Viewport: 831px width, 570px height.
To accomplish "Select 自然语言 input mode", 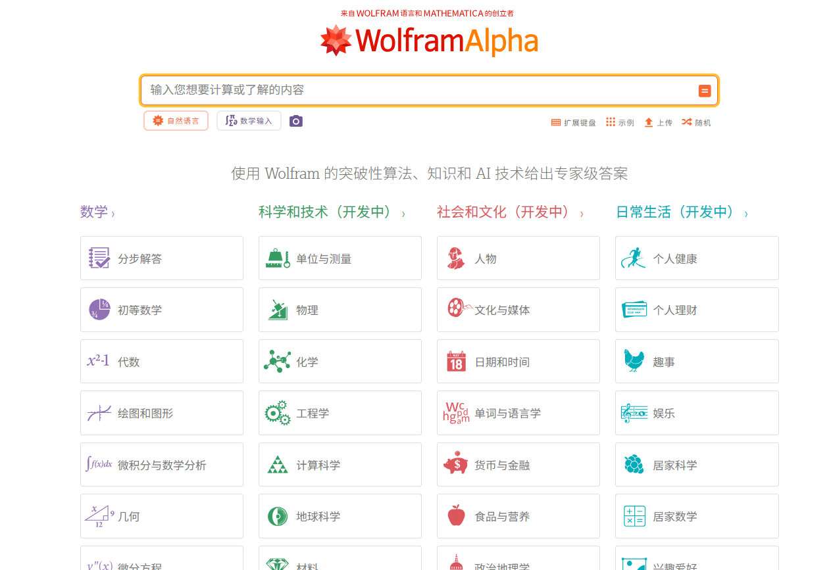I will [x=176, y=121].
